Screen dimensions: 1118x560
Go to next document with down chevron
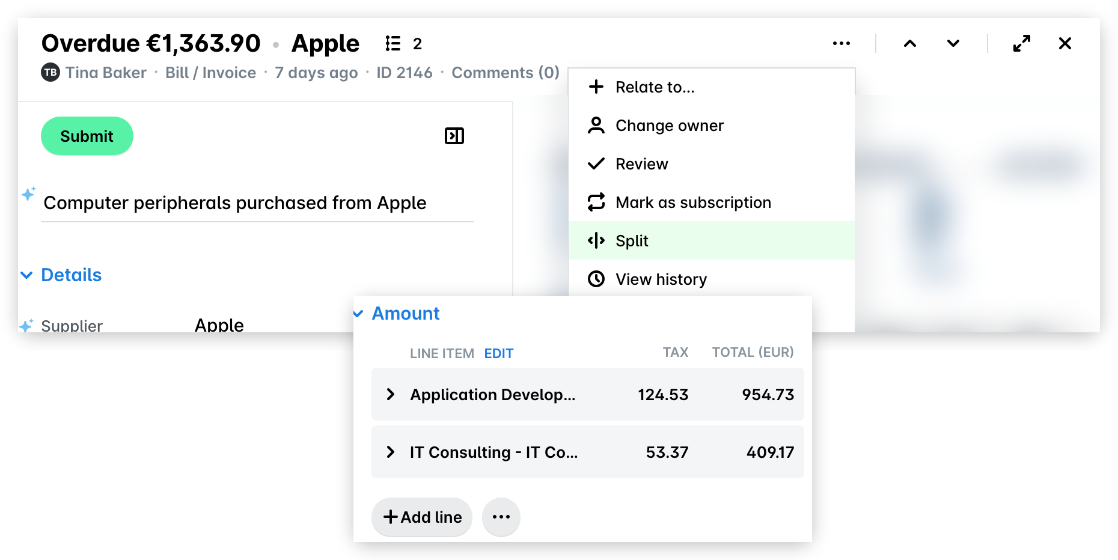tap(953, 43)
